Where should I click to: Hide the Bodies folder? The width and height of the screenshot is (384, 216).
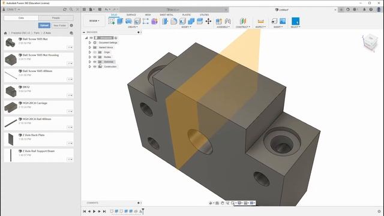tap(95, 57)
